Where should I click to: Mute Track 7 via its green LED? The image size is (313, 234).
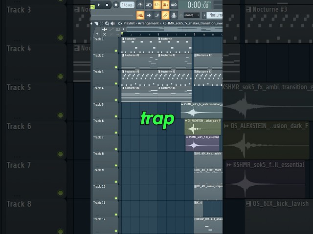[x=116, y=149]
